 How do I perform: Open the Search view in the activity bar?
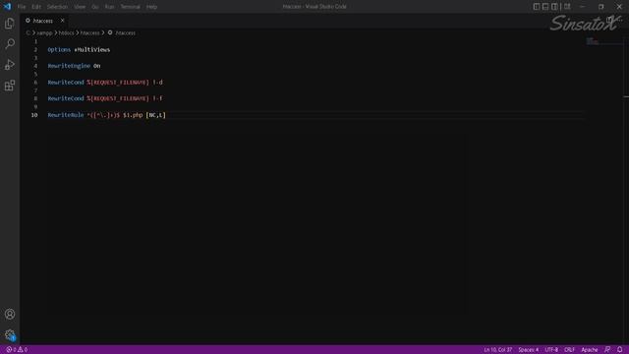tap(10, 43)
